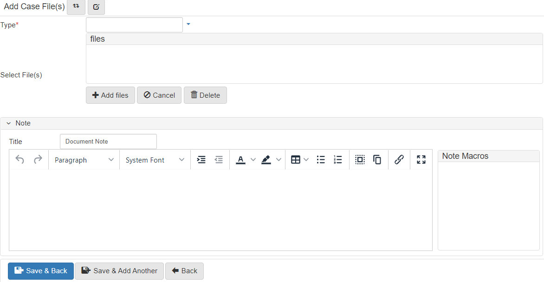Insert a table into the note
Screen dimensions: 544x282
[297, 159]
